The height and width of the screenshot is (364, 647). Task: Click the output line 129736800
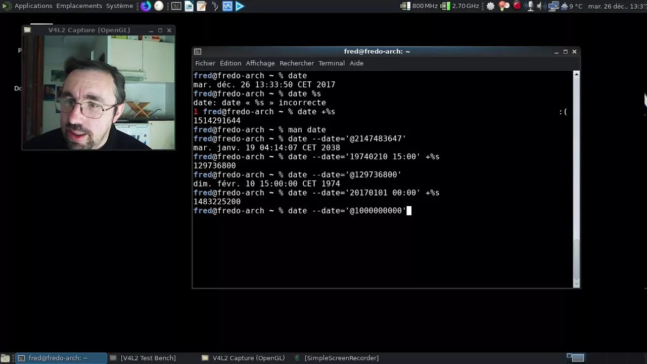(x=214, y=166)
